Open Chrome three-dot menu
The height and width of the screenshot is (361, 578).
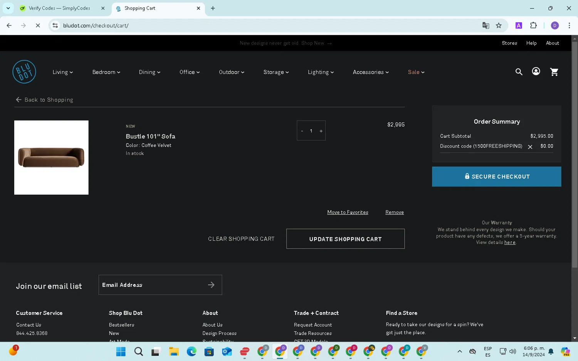click(x=569, y=25)
